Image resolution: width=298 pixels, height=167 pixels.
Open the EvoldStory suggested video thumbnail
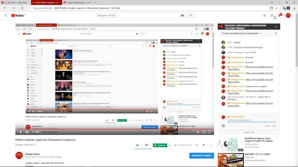[x=230, y=144]
